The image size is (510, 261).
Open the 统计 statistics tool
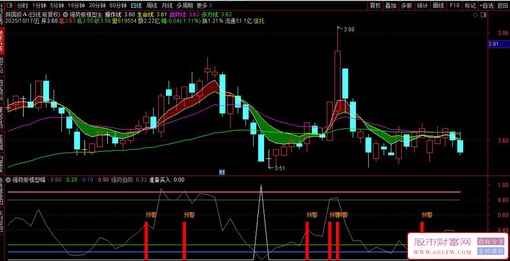click(x=422, y=6)
